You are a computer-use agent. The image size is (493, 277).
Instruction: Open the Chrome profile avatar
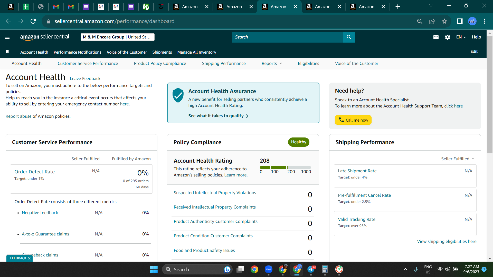click(472, 21)
